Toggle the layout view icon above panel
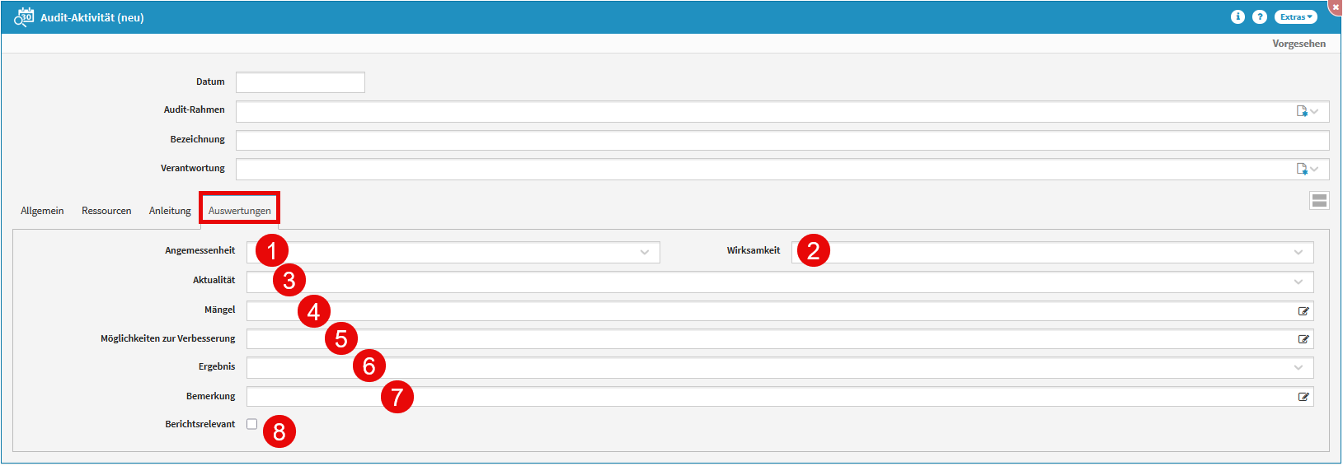This screenshot has height=466, width=1343. pyautogui.click(x=1319, y=201)
